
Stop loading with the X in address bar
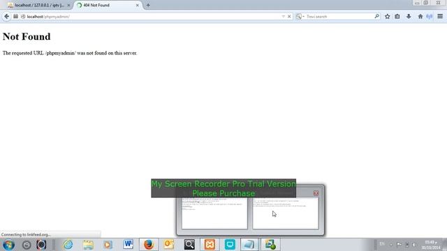click(x=289, y=17)
